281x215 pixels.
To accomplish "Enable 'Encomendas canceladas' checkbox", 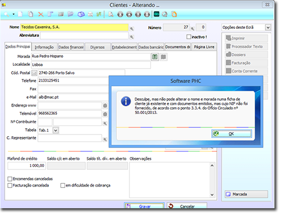I will 10,179.
